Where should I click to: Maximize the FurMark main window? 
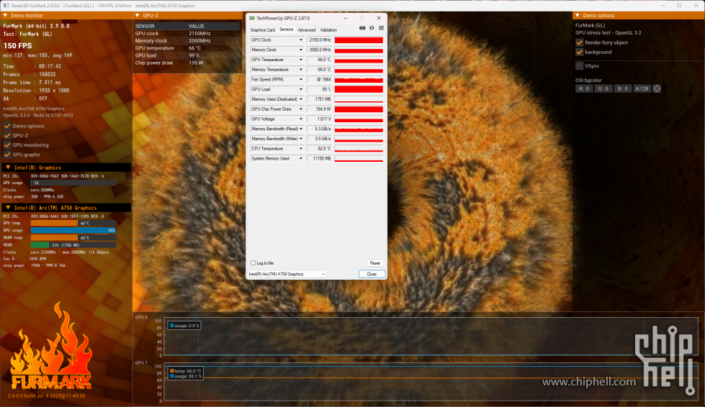[679, 5]
